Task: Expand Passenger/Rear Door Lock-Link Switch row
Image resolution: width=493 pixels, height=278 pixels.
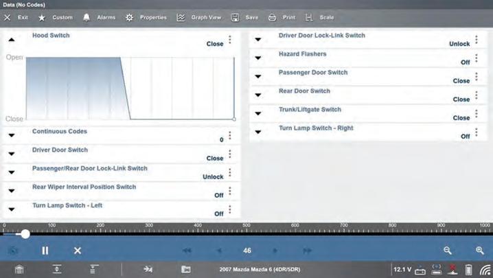Action: 12,173
